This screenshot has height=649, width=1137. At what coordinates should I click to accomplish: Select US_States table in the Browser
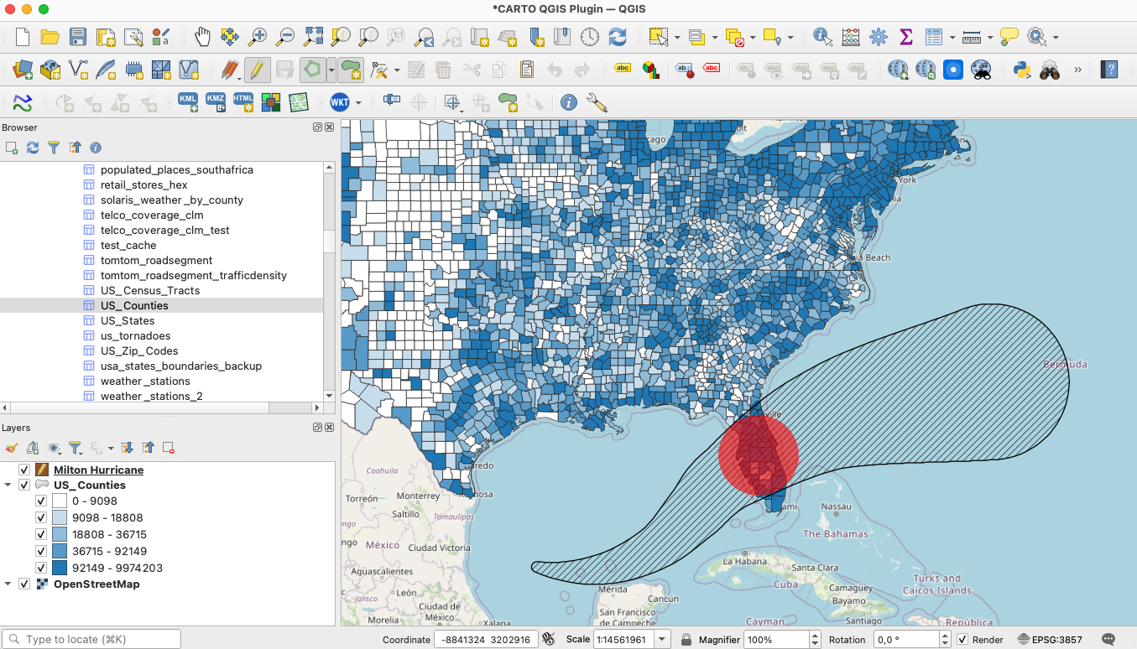coord(128,321)
